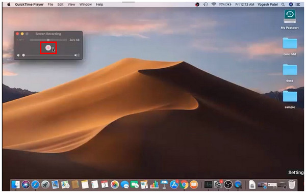Screen dimensions: 306x193
Task: Click the Time Machine menu bar icon
Action: [x=206, y=4]
